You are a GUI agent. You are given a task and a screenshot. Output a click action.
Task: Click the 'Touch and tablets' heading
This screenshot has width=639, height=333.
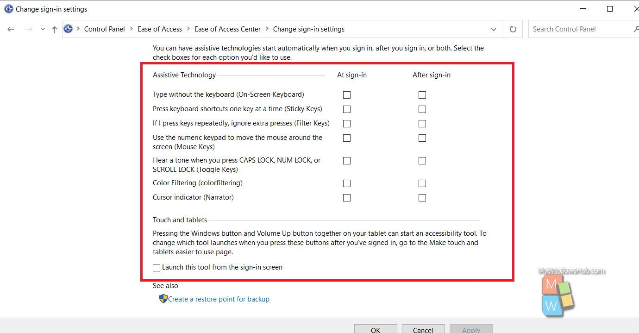(x=180, y=220)
